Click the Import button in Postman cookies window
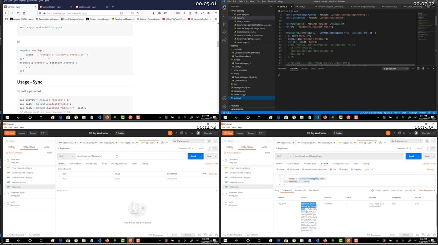 click(x=240, y=133)
